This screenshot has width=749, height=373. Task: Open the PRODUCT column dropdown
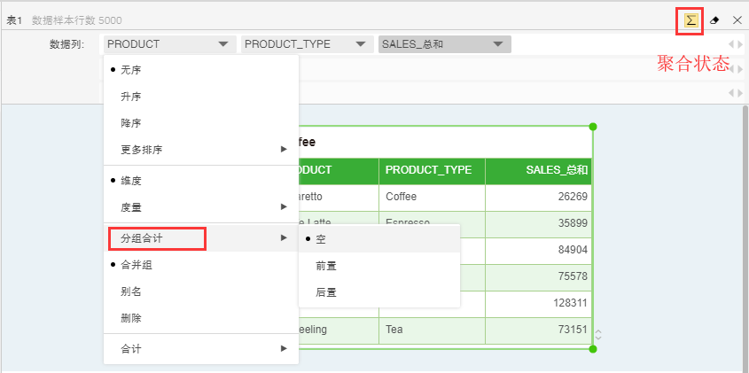(168, 44)
